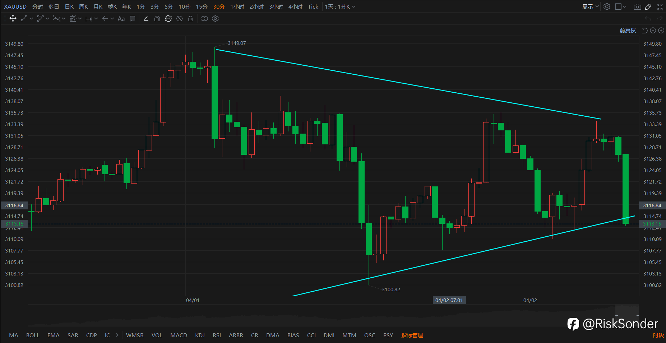Toggle the VOL indicator
Image resolution: width=666 pixels, height=343 pixels.
coord(157,335)
